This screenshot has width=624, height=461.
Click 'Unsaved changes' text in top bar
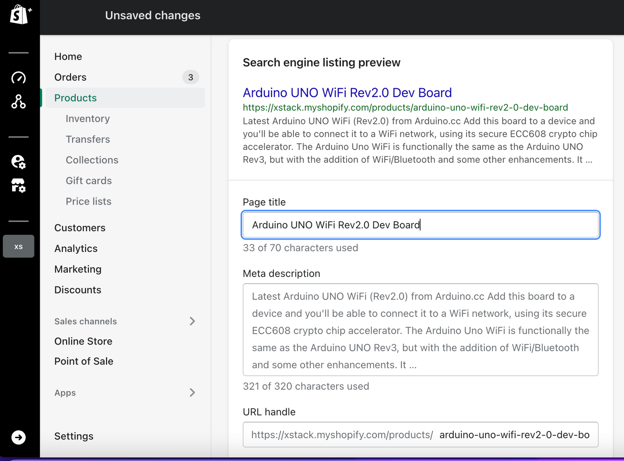[153, 16]
